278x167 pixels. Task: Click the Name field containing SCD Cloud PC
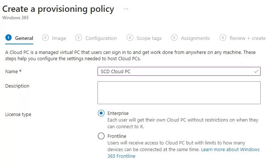pyautogui.click(x=179, y=71)
